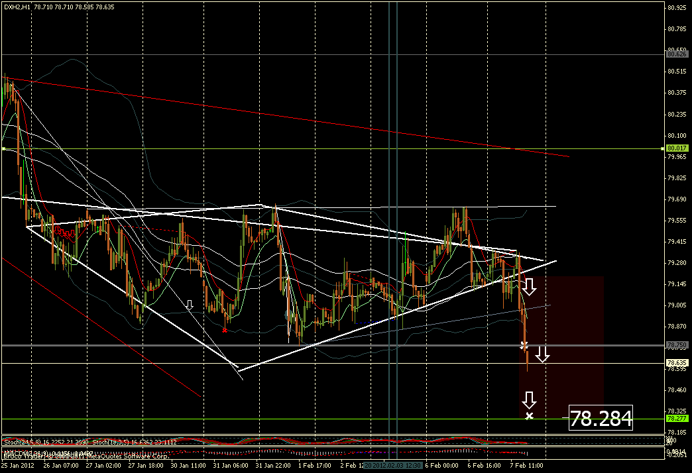Click the 6 Feb 16:00 time label
This screenshot has height=473, width=692.
point(484,466)
